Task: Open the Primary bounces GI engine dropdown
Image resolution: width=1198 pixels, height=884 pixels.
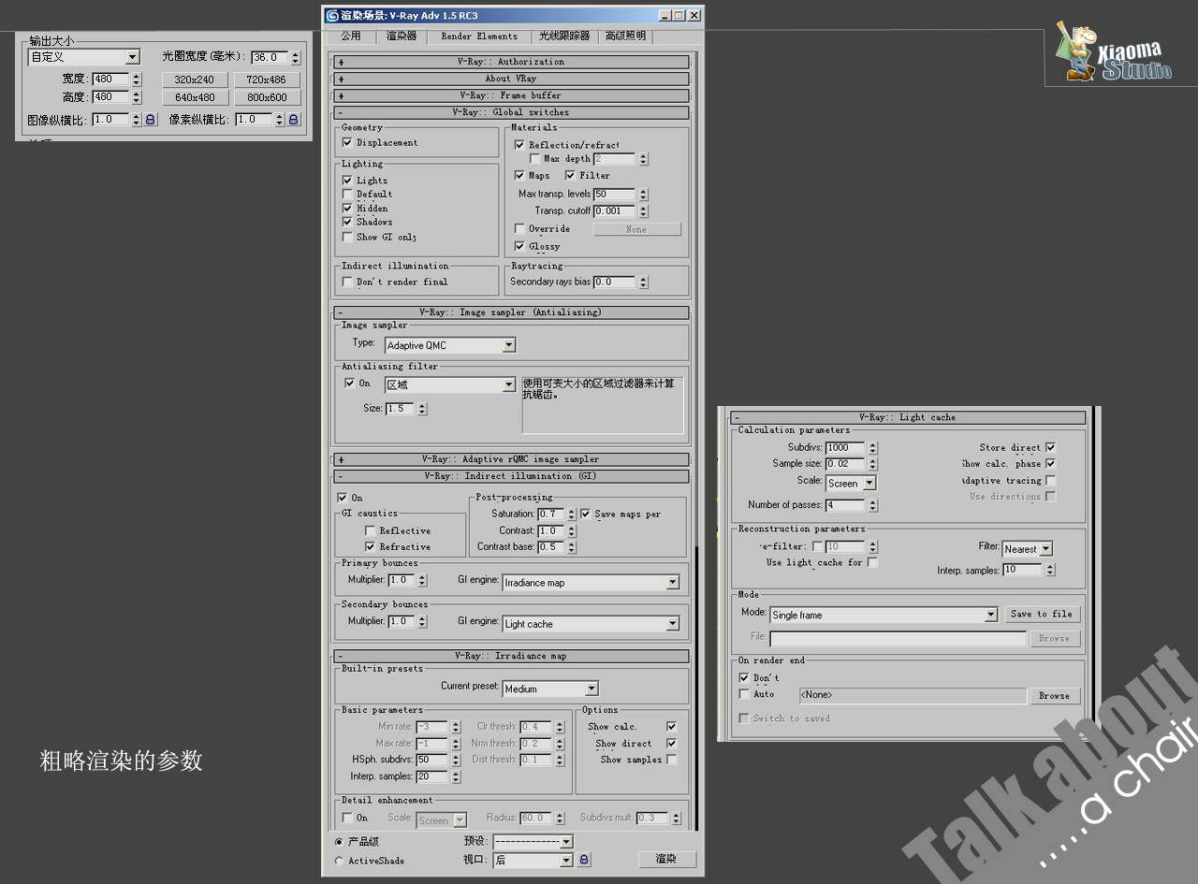Action: (x=592, y=582)
